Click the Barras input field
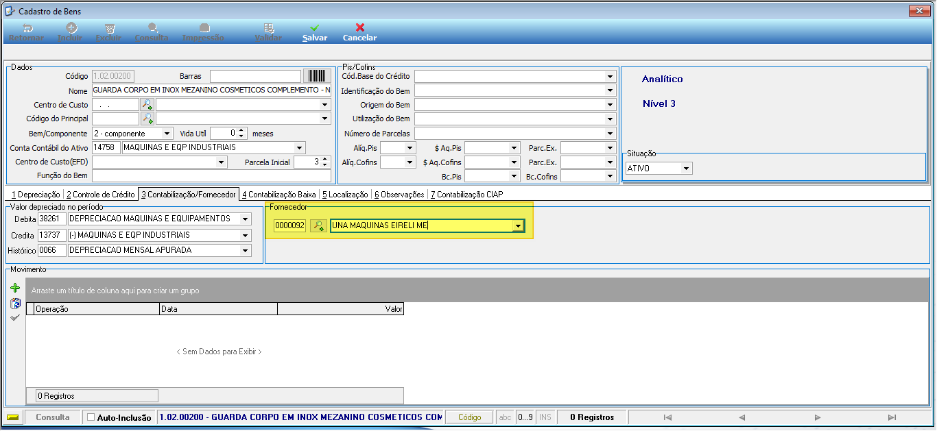The width and height of the screenshot is (937, 431). click(255, 76)
